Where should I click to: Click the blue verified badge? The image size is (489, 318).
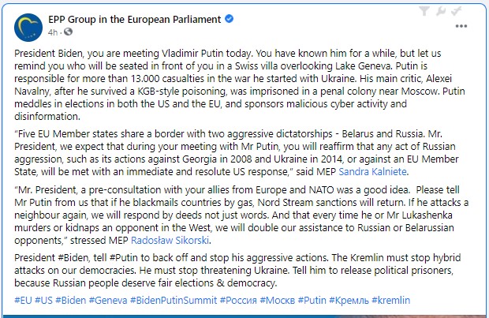[230, 19]
